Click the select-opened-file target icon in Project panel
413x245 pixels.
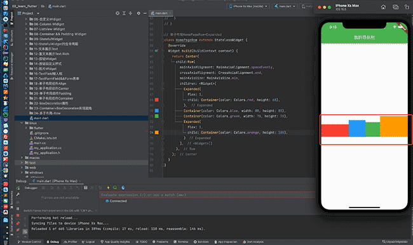click(x=118, y=13)
